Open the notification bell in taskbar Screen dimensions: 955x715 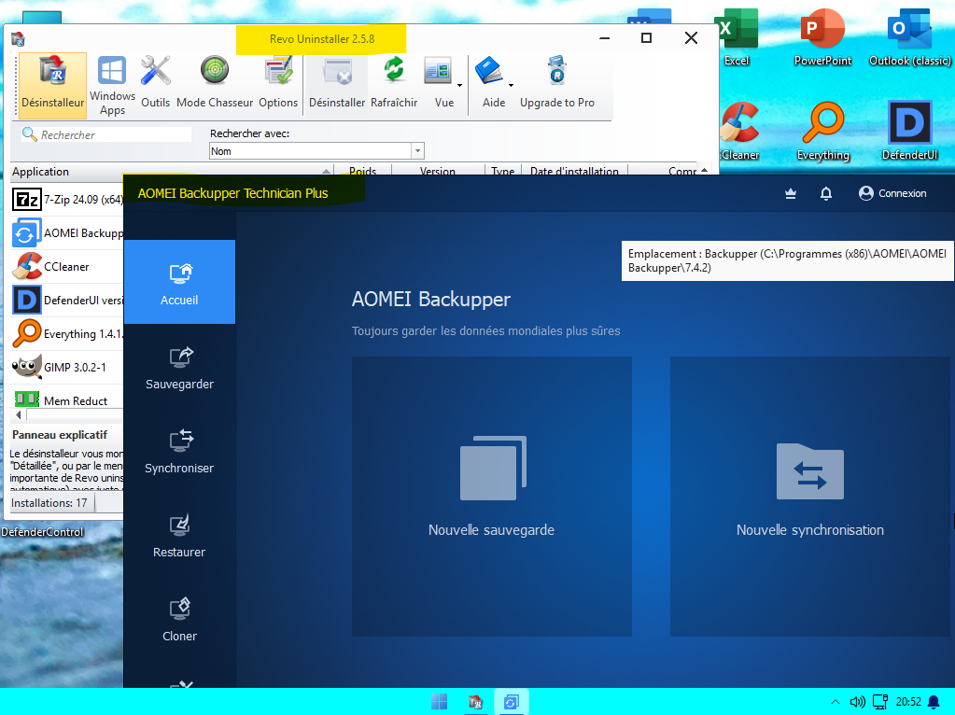pyautogui.click(x=934, y=702)
